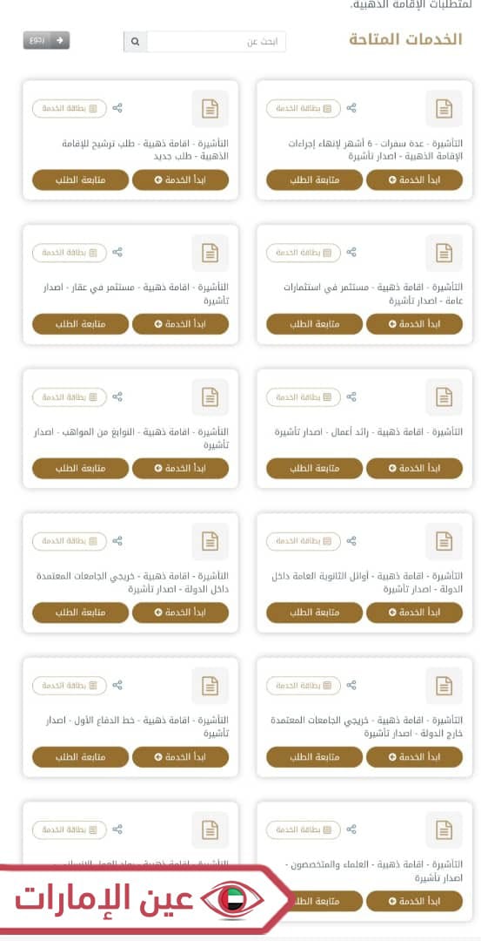This screenshot has width=481, height=941.
Task: Start service for entrepreneur golden residency
Action: click(x=415, y=468)
